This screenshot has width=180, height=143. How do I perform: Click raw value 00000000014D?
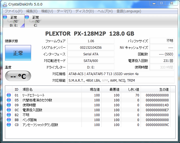click(157, 105)
